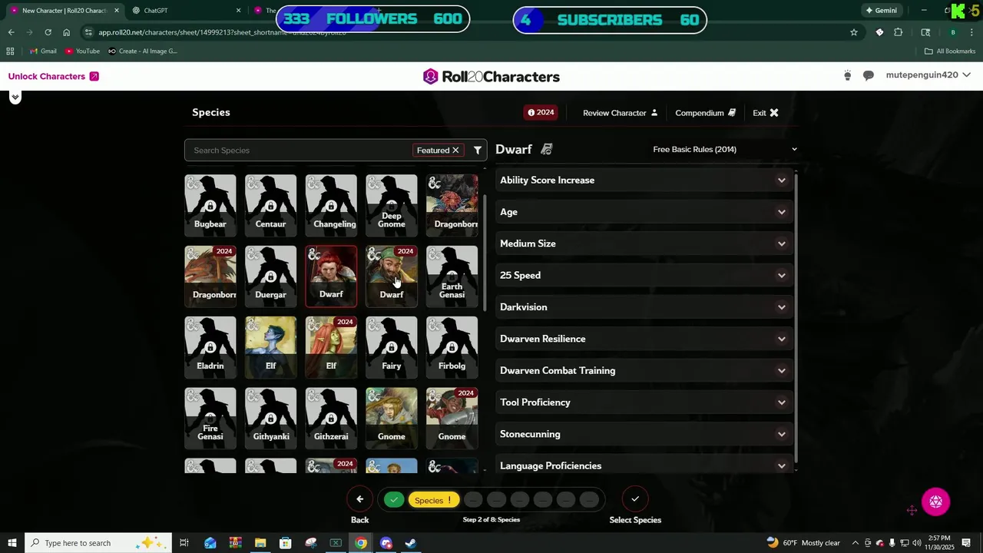
Task: Click the browser reload icon
Action: [48, 32]
